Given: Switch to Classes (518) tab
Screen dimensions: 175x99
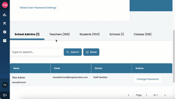Looking at the screenshot, I should point(142,34).
